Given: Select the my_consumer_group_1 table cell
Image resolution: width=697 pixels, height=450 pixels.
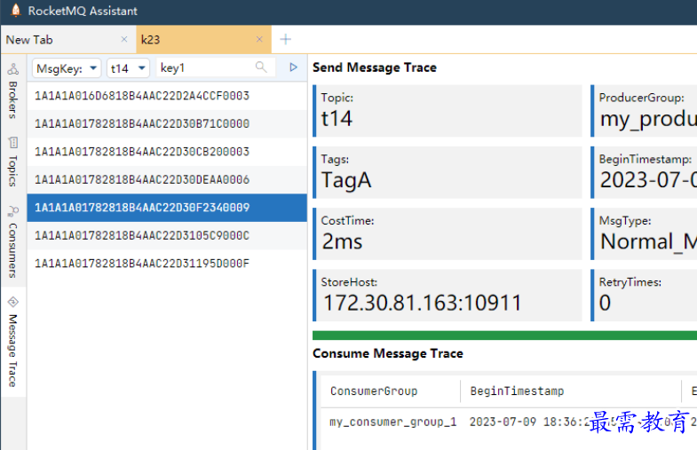Looking at the screenshot, I should [393, 422].
